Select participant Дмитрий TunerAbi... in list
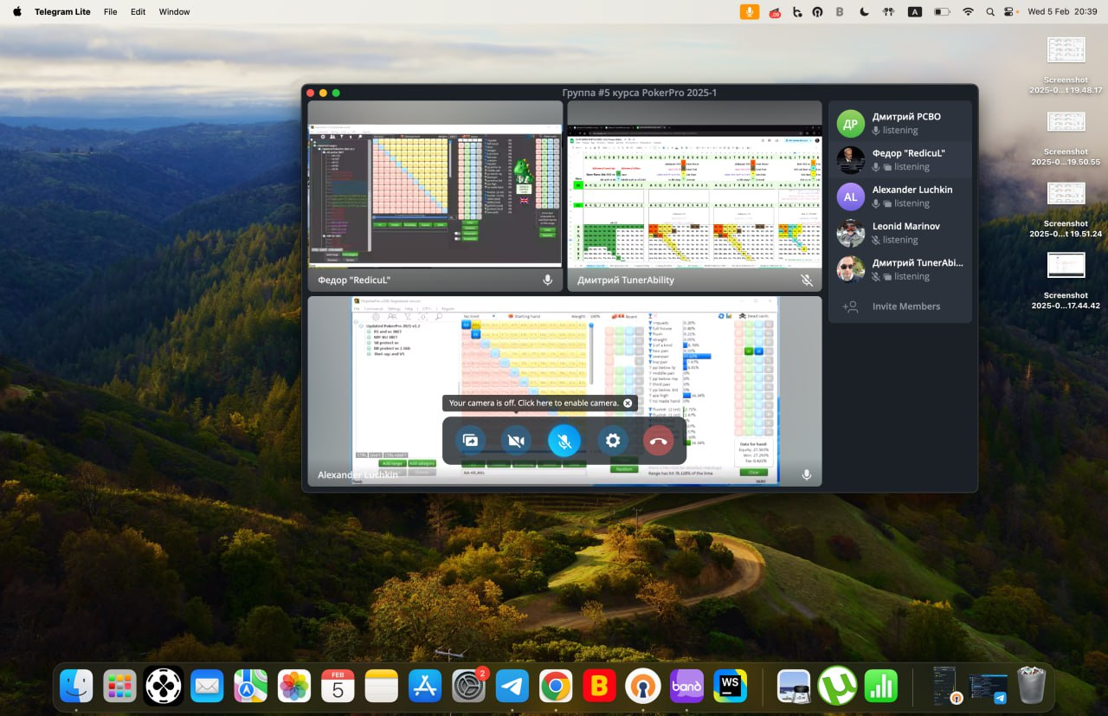The height and width of the screenshot is (716, 1108). point(900,269)
